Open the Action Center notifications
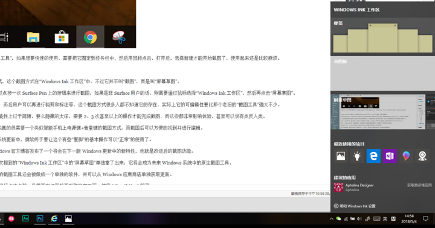The height and width of the screenshot is (228, 435). click(425, 219)
